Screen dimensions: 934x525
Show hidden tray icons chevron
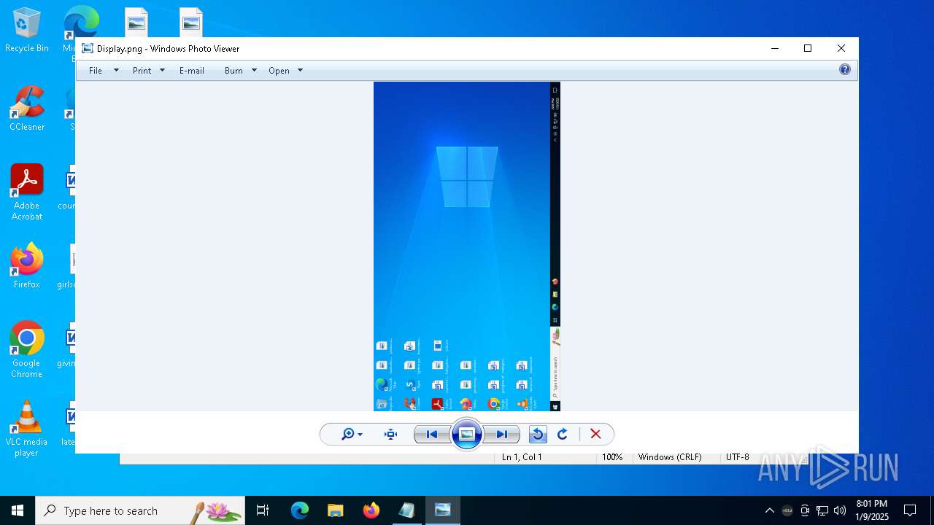coord(770,510)
